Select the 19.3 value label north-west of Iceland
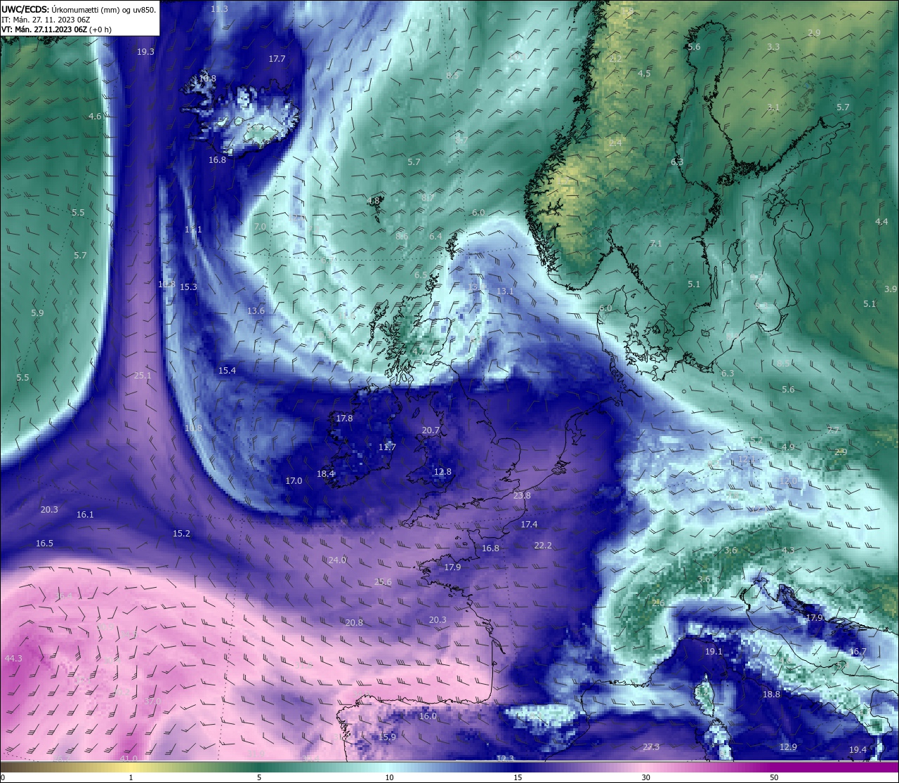The height and width of the screenshot is (783, 899). [x=145, y=52]
